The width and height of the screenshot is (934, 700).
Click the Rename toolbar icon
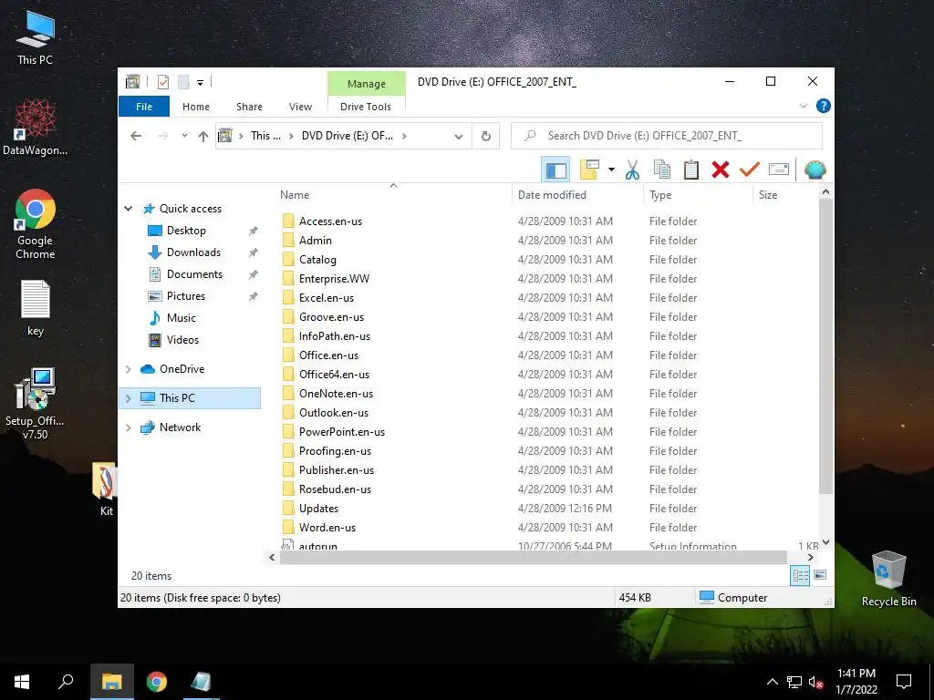[x=779, y=170]
